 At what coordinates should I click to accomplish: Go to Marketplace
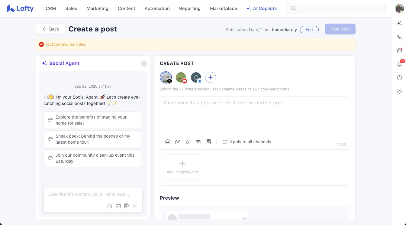tap(224, 8)
